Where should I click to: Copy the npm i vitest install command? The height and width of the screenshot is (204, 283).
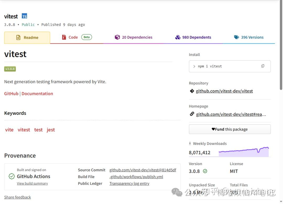click(263, 66)
